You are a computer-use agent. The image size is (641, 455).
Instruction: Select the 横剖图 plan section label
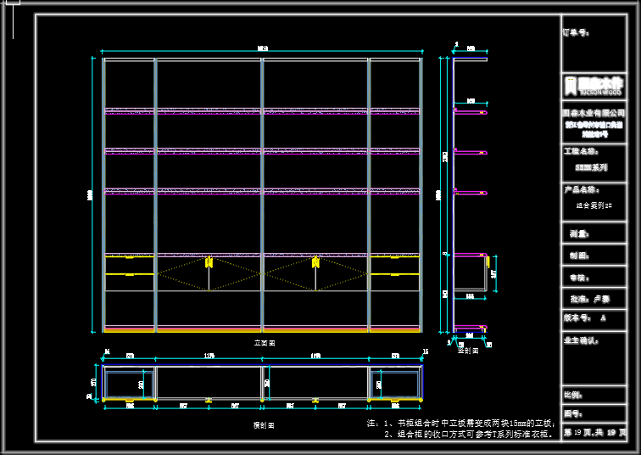coord(264,424)
